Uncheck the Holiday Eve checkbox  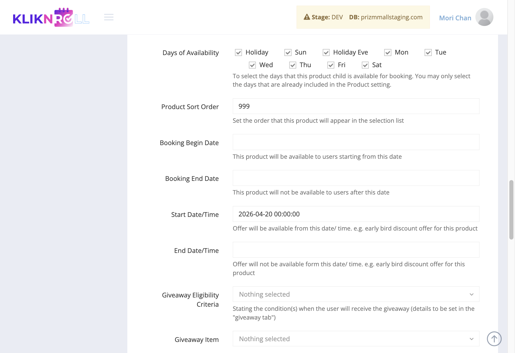pos(326,52)
